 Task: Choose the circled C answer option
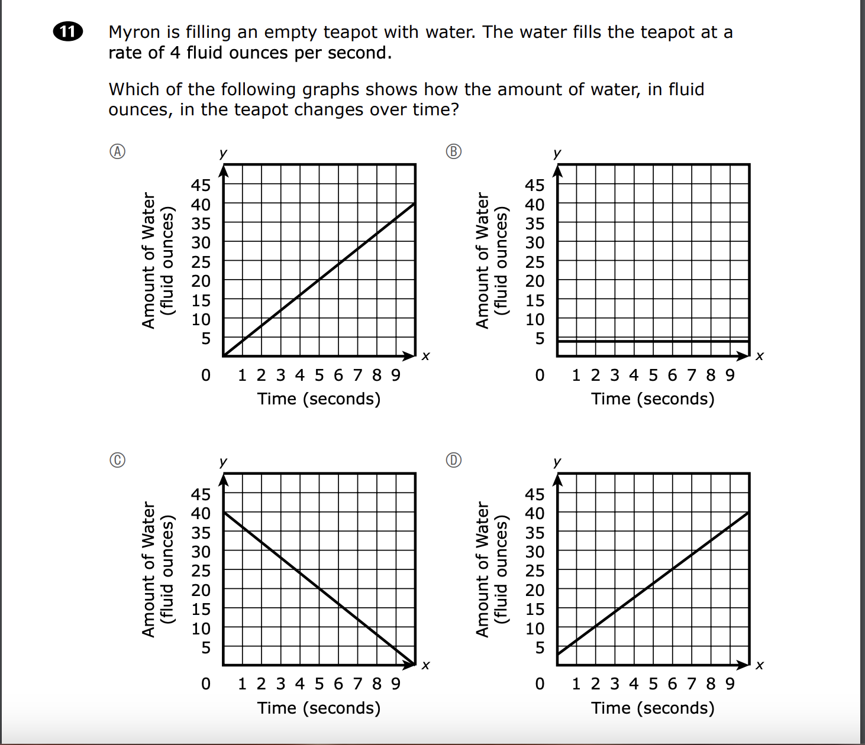click(118, 460)
